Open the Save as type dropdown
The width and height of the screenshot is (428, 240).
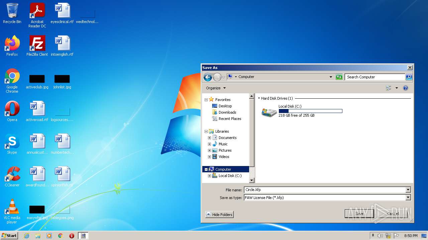(408, 197)
